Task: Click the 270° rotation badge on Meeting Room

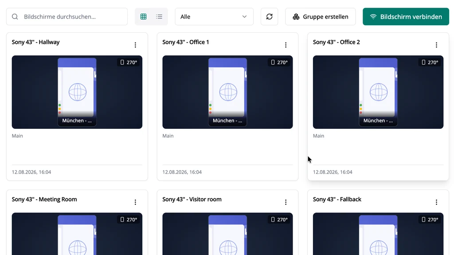Action: [x=129, y=220]
